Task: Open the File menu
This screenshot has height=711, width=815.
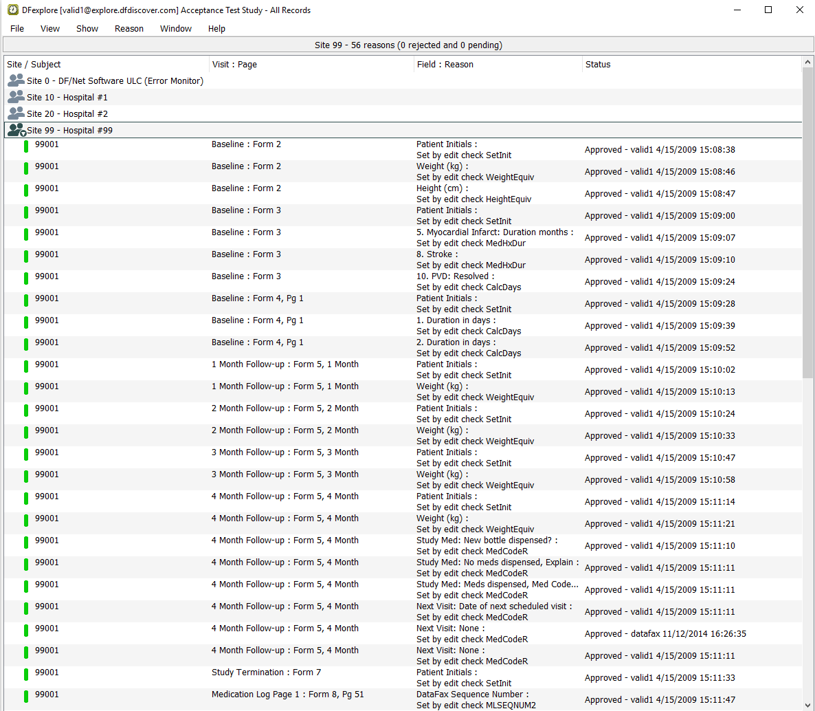Action: (17, 28)
